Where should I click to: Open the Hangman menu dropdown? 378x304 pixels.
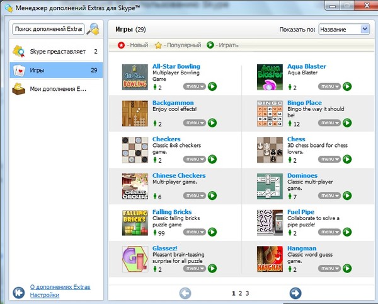click(329, 268)
